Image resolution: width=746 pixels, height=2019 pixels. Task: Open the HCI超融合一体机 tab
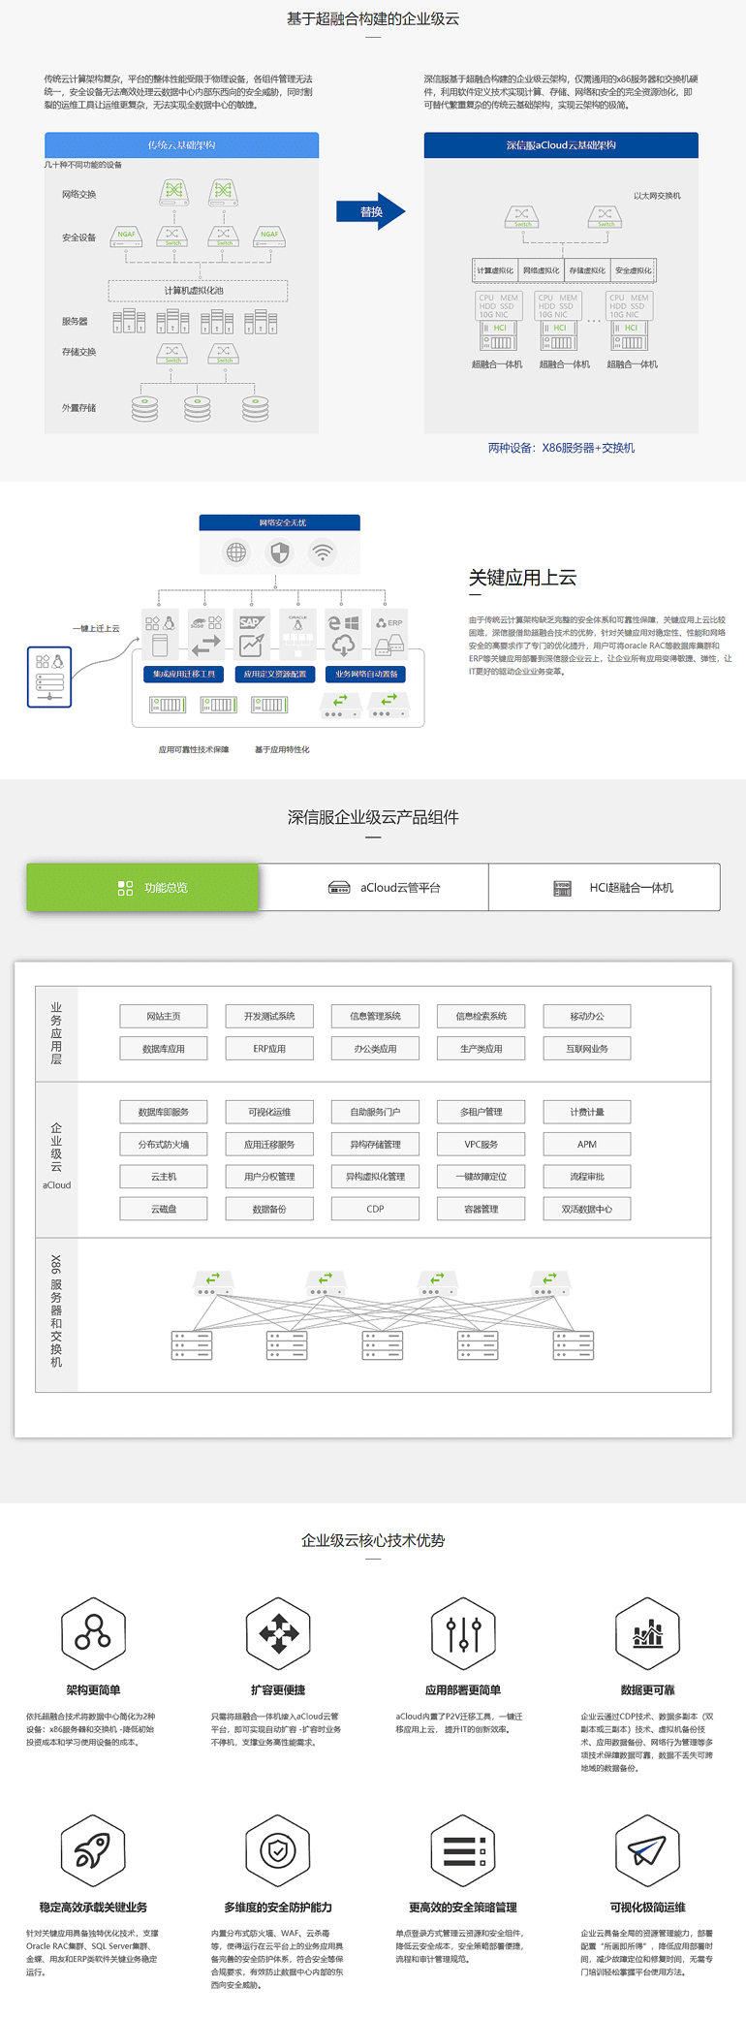click(605, 887)
